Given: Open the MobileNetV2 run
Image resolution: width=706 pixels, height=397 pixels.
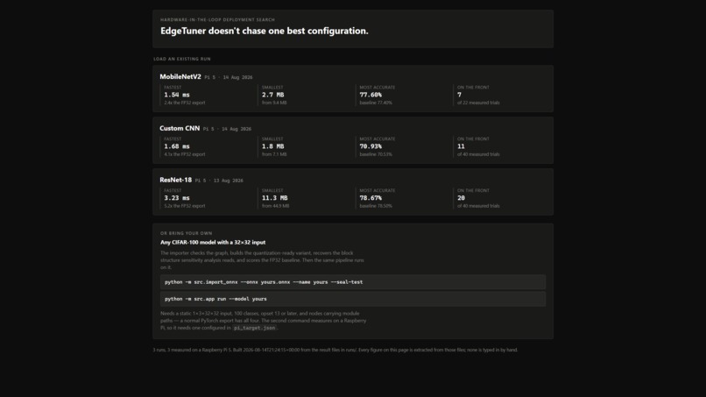Looking at the screenshot, I should (353, 89).
